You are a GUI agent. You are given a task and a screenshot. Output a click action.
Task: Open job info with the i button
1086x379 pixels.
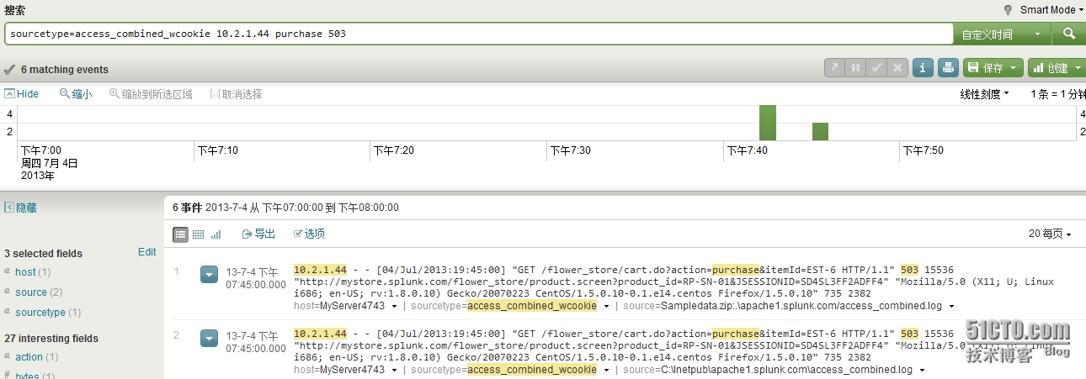923,68
